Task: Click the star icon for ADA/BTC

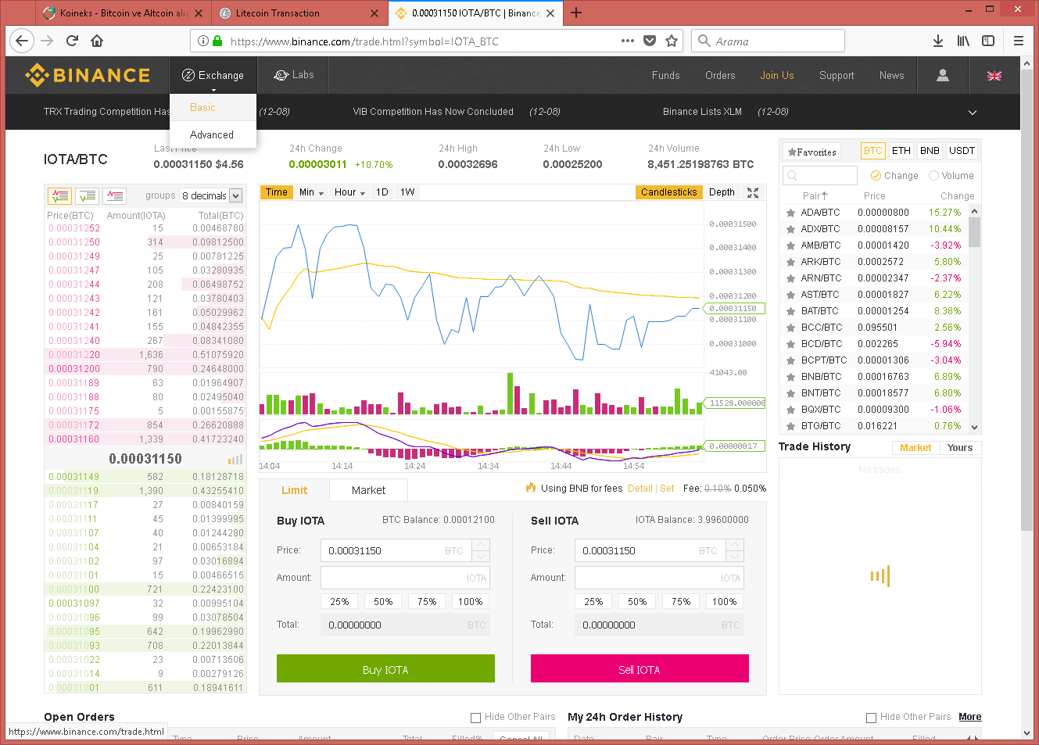Action: pyautogui.click(x=790, y=213)
